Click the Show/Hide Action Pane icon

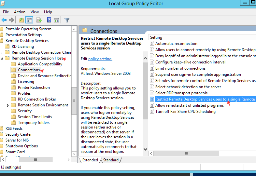56,20
